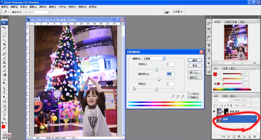Select the Horizontal Type tool
This screenshot has width=261, height=140.
[x=4, y=92]
